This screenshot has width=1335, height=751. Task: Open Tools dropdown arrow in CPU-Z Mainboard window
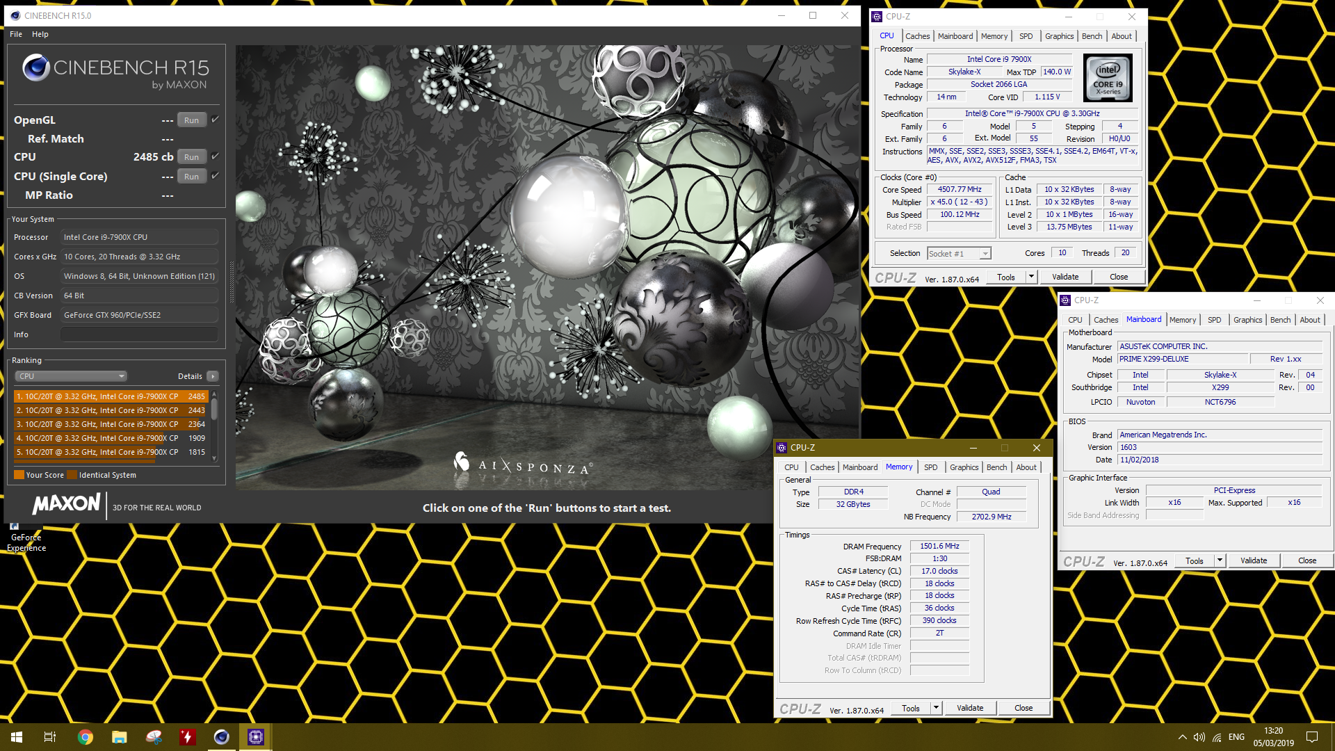pyautogui.click(x=1219, y=560)
